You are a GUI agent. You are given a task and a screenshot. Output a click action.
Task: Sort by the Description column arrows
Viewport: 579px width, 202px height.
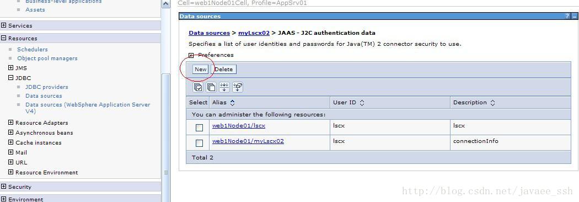pos(492,103)
